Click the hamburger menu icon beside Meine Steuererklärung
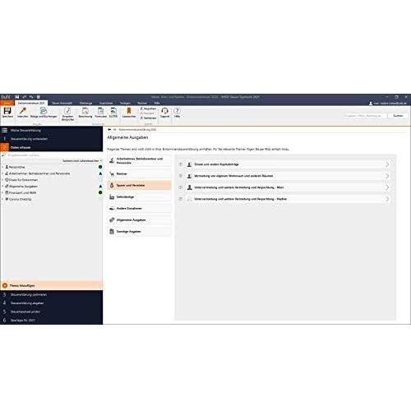 coord(5,130)
